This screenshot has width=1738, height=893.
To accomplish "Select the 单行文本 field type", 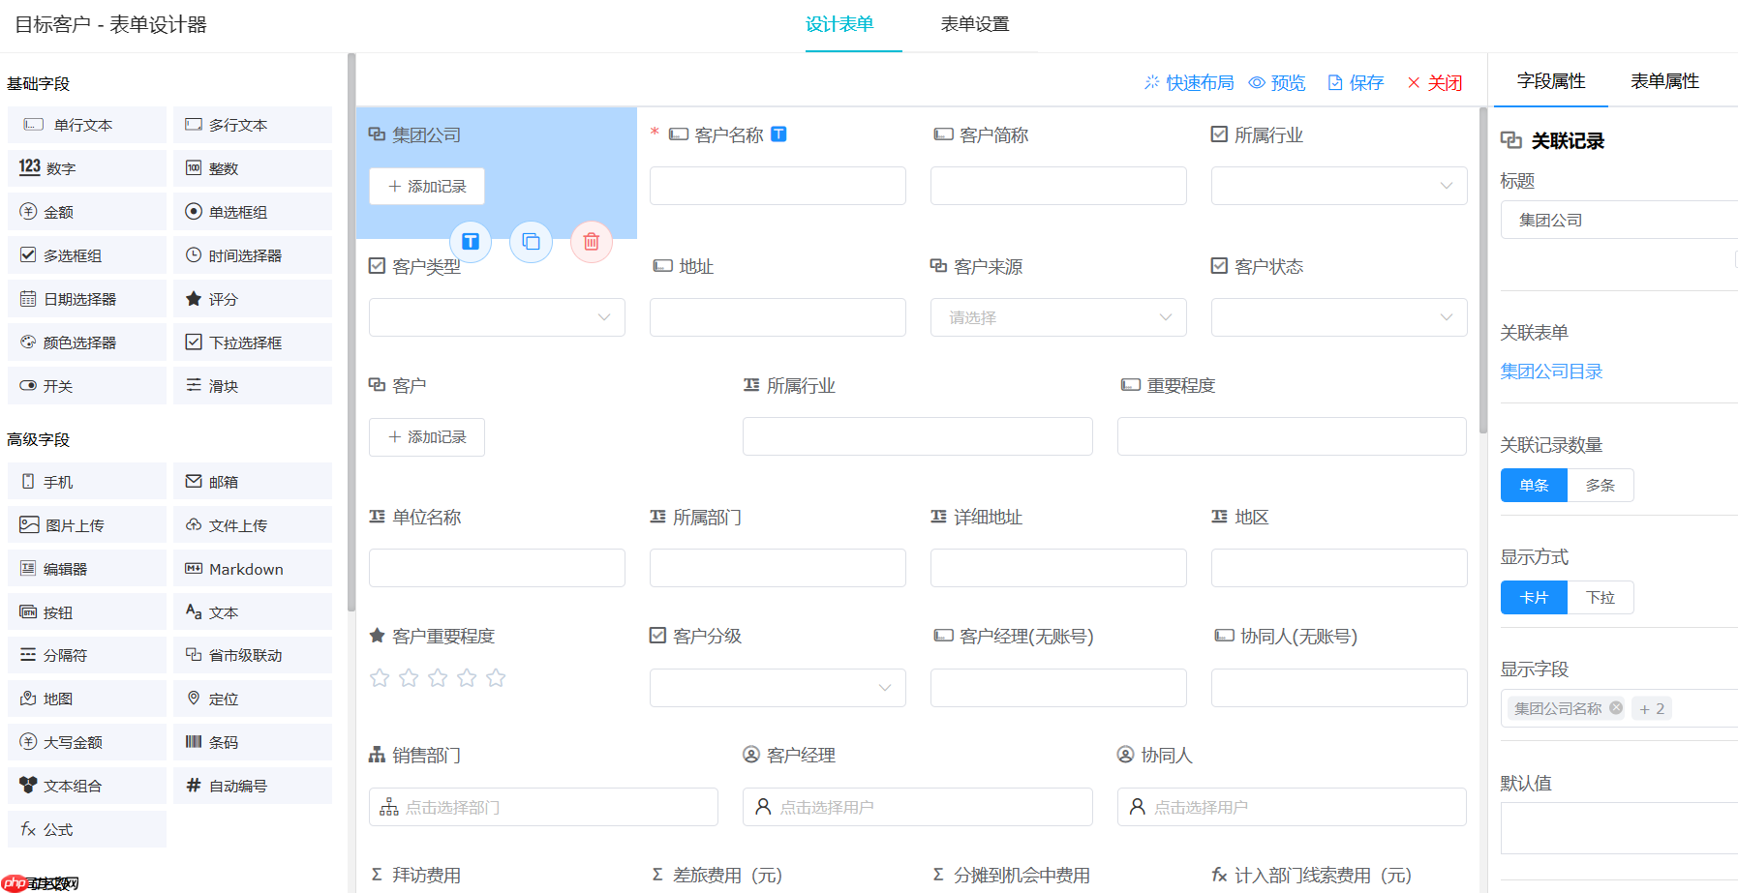I will click(86, 124).
